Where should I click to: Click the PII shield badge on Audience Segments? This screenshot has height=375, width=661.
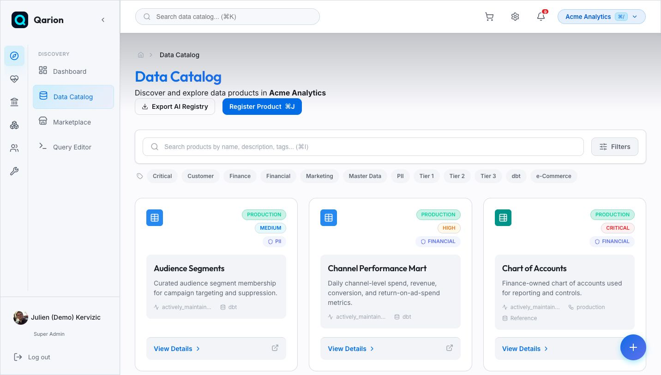pyautogui.click(x=274, y=241)
